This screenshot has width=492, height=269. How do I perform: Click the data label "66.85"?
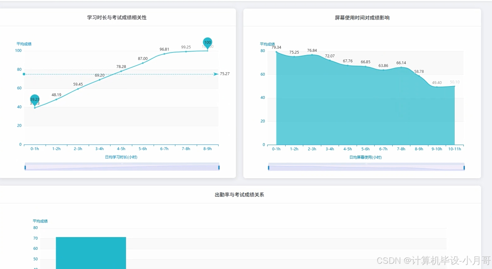[366, 62]
